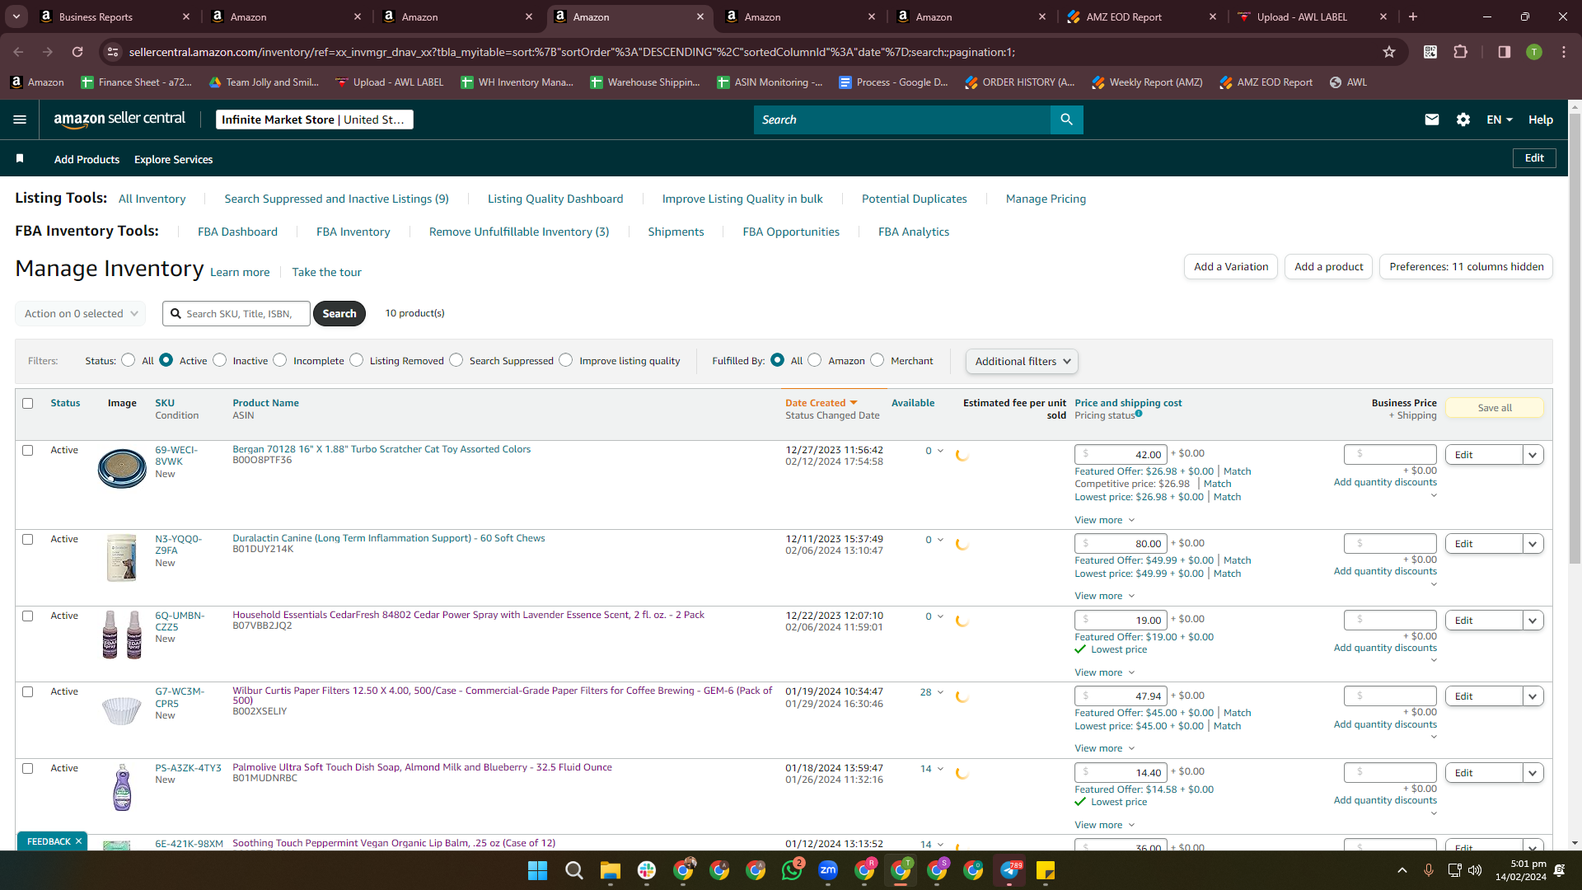Click the Save all button
Image resolution: width=1582 pixels, height=890 pixels.
tap(1495, 408)
